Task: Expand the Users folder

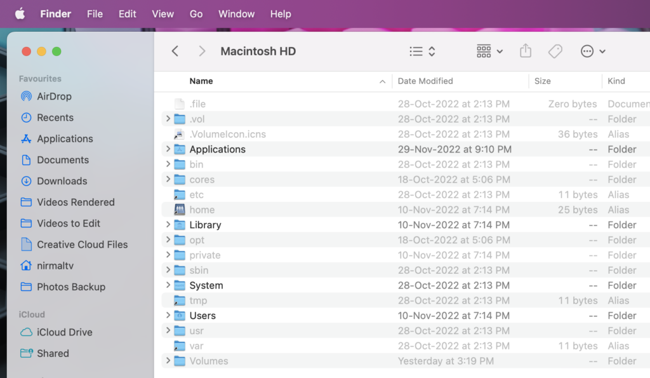Action: click(x=168, y=315)
